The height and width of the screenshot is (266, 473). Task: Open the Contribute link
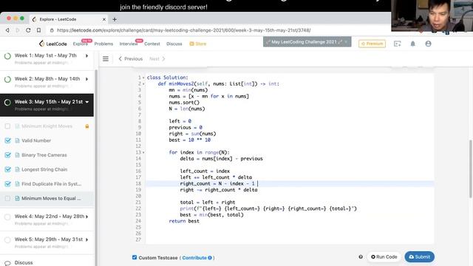tap(194, 258)
